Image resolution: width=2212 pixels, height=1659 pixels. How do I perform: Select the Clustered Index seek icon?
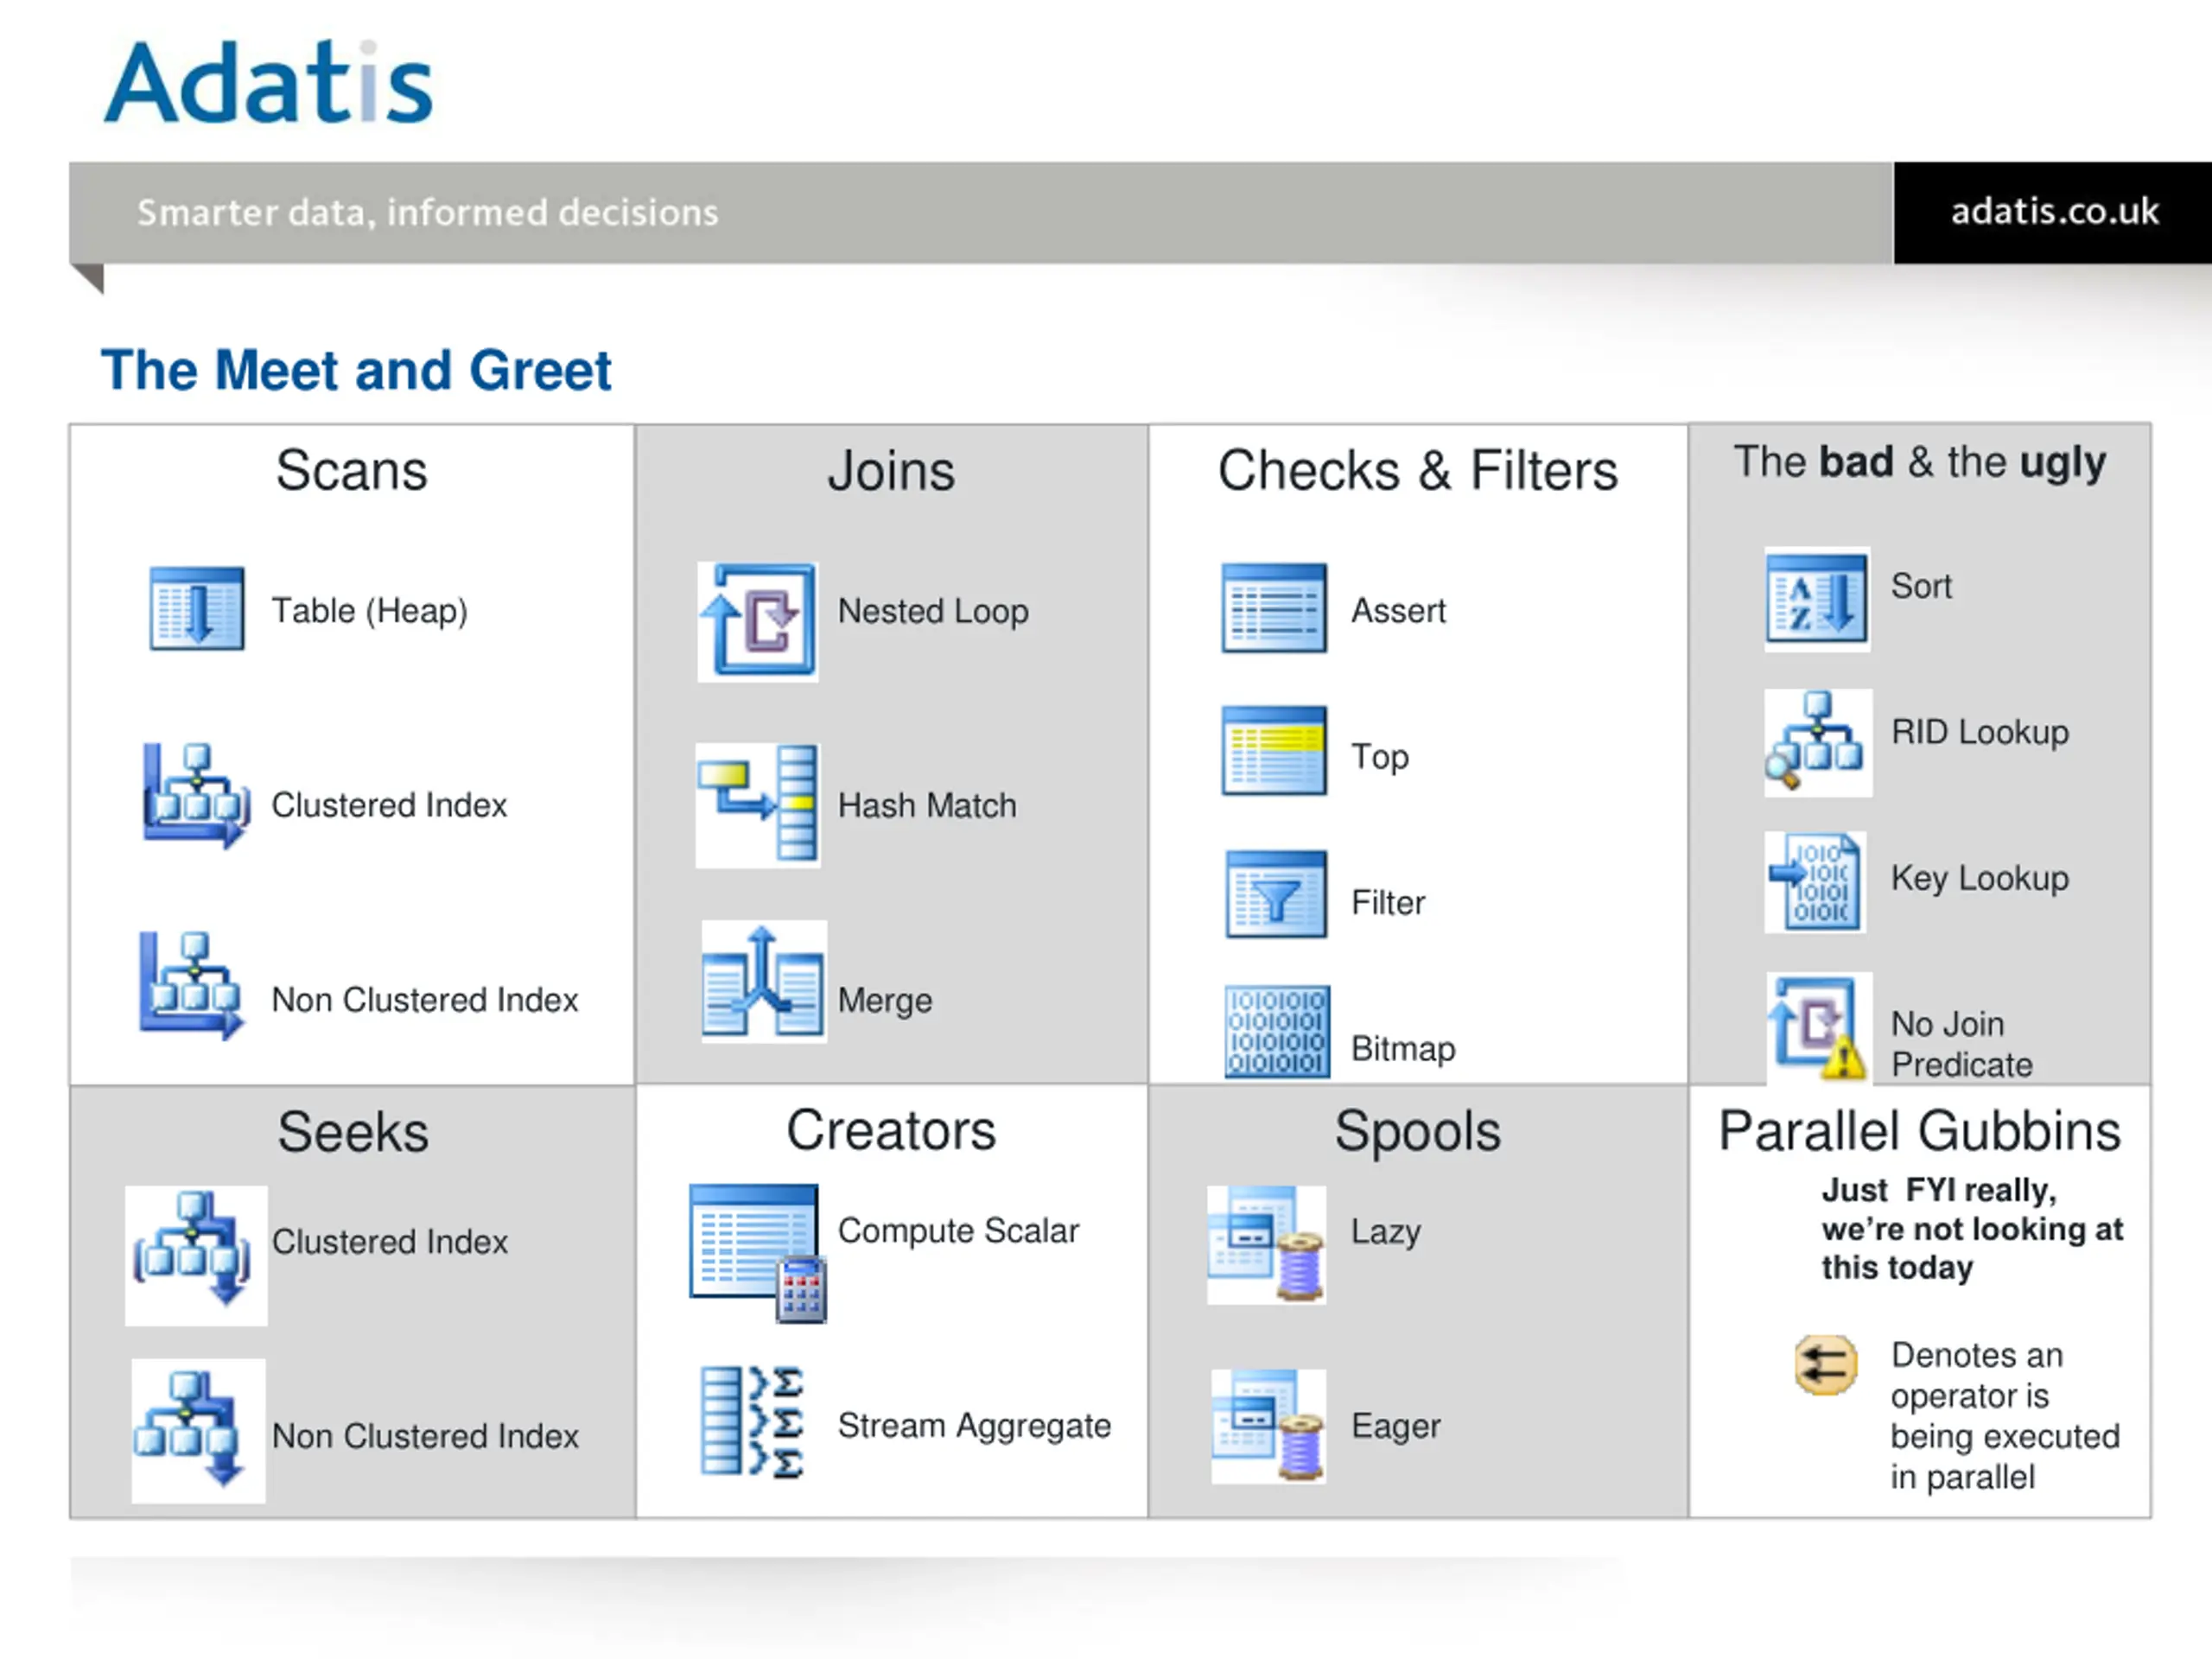196,1255
